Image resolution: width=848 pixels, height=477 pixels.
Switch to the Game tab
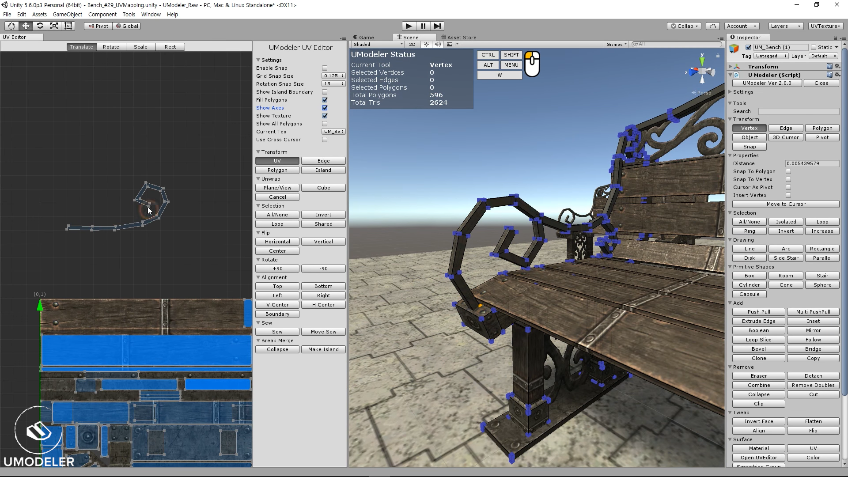pos(364,38)
